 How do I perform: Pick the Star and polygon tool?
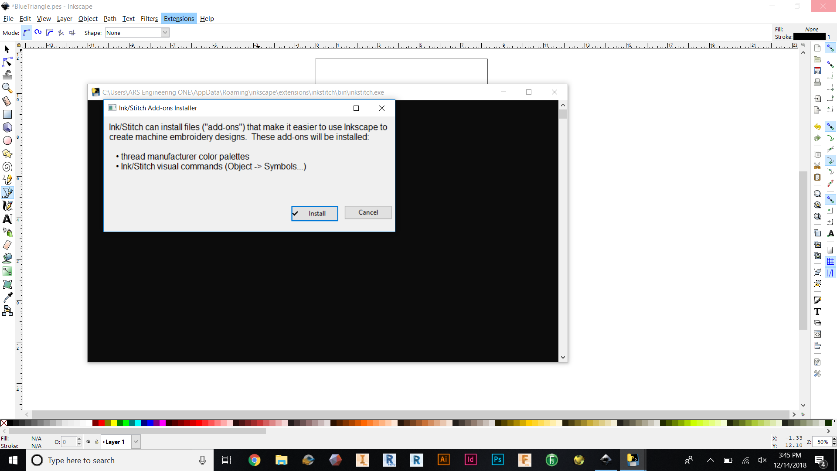click(7, 154)
